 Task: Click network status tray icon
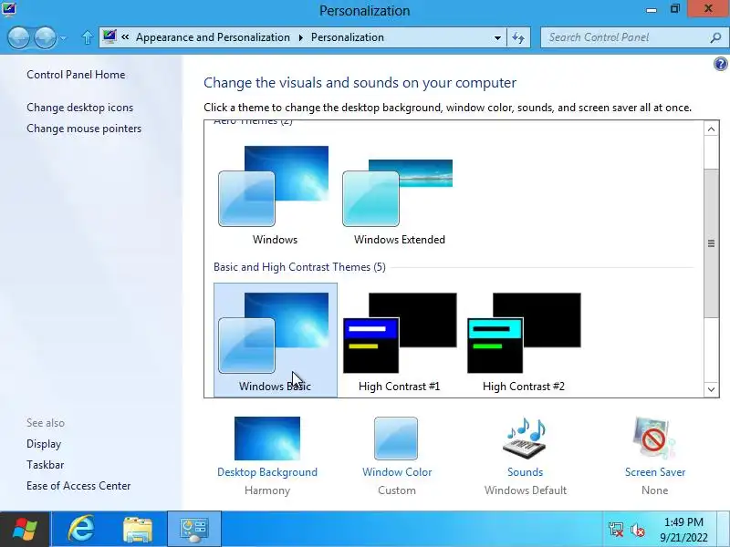coord(616,530)
